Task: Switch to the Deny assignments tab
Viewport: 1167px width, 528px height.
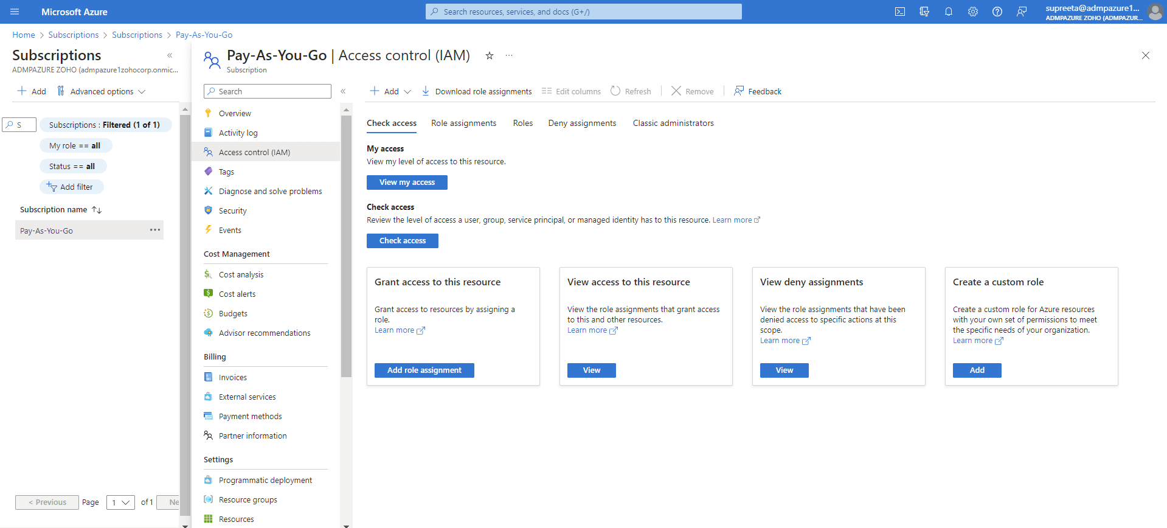Action: 582,123
